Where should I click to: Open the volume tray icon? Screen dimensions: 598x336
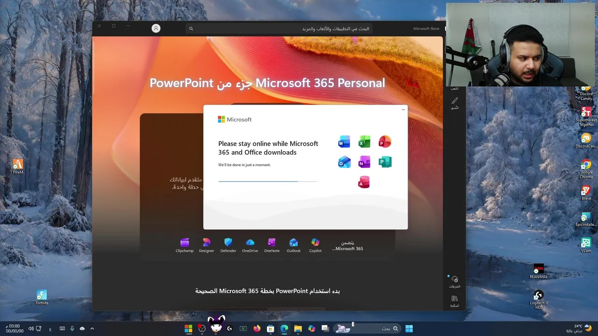click(x=31, y=329)
